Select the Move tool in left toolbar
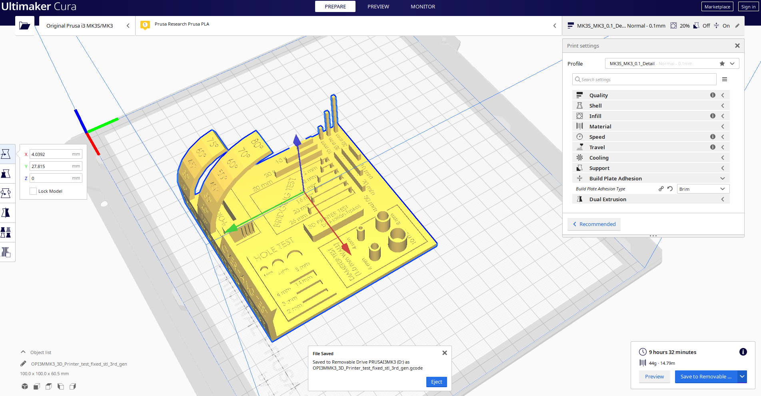761x396 pixels. [x=6, y=154]
